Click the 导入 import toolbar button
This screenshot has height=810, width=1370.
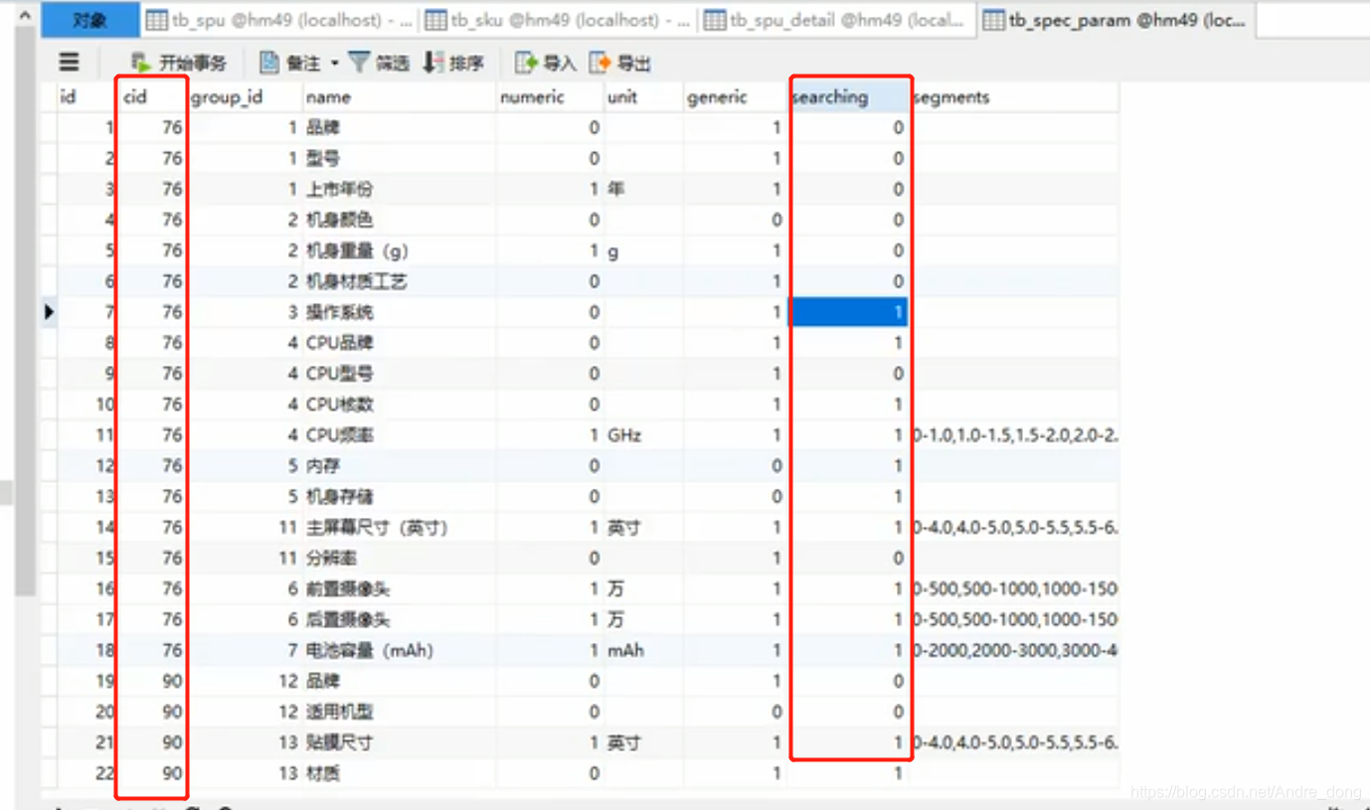point(546,63)
